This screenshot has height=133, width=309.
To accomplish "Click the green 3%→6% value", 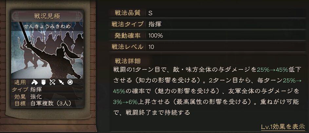I will (x=125, y=102).
